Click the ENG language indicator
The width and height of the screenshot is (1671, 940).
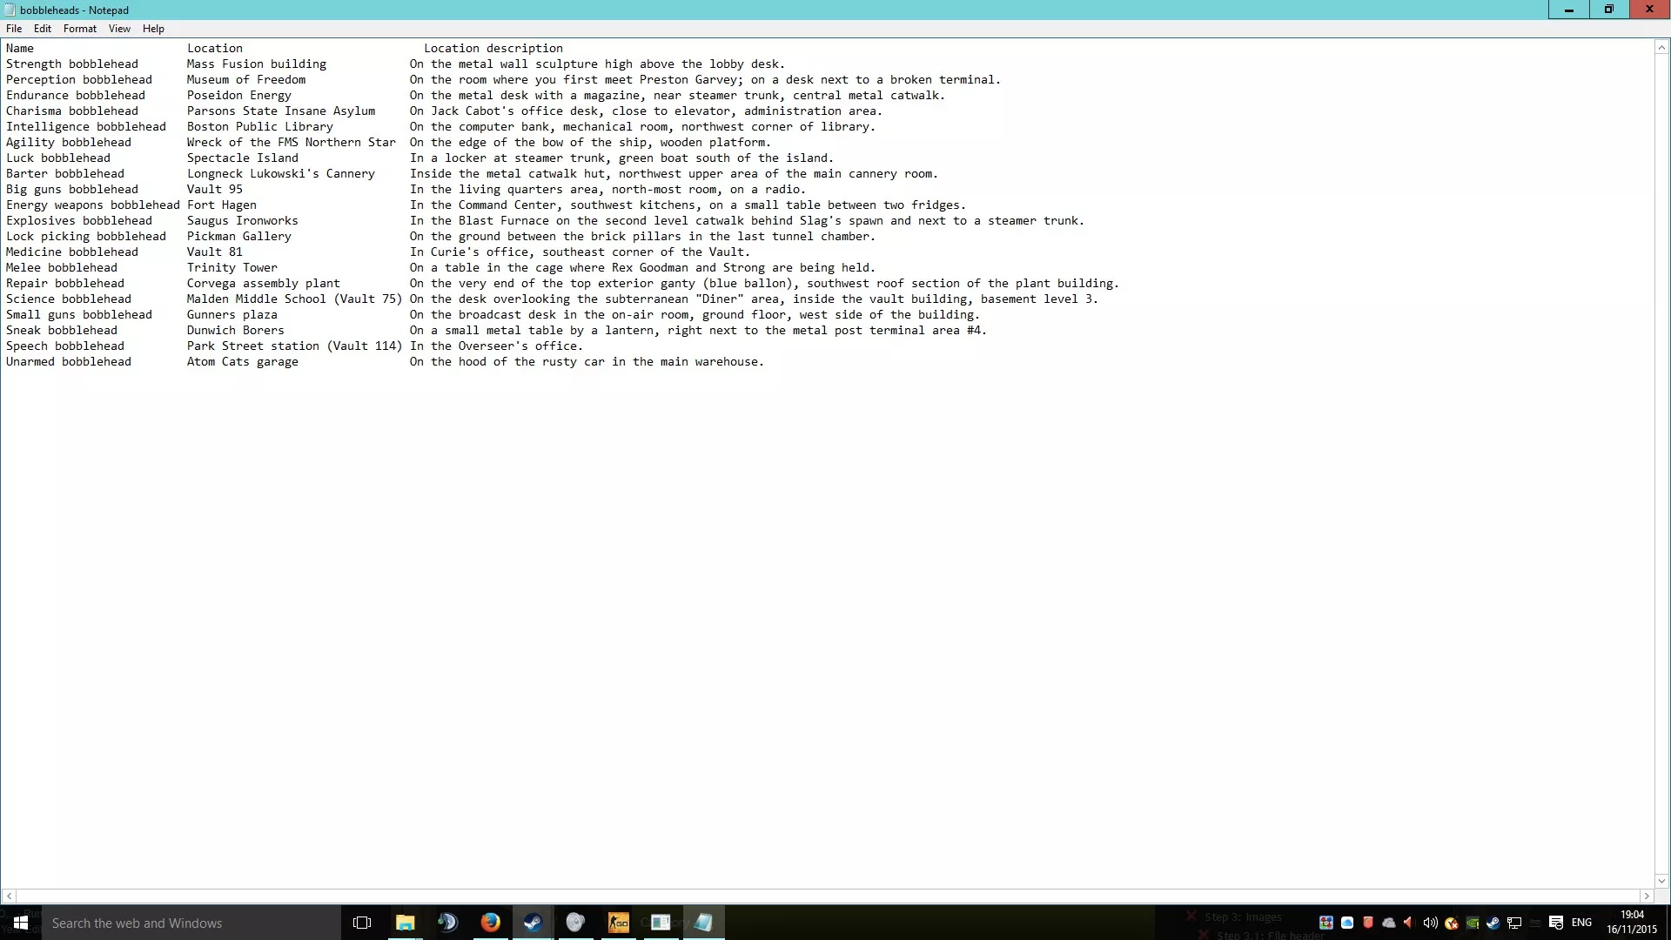click(x=1581, y=923)
